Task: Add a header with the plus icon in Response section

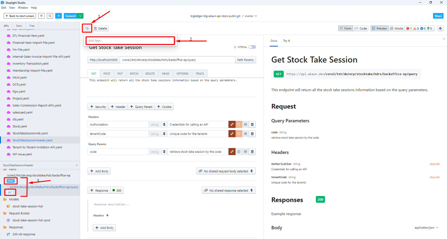Action: pyautogui.click(x=107, y=215)
